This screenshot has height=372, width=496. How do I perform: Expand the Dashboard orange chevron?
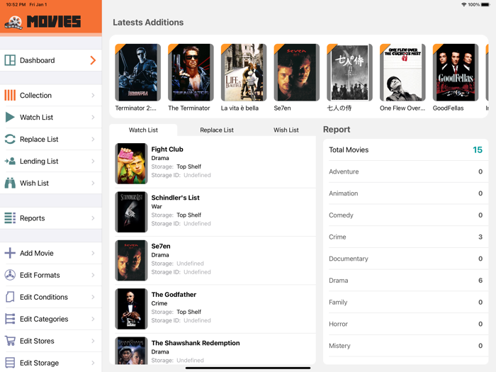point(93,60)
